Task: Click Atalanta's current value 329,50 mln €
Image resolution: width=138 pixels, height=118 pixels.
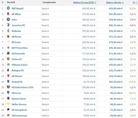Action: [x=116, y=31]
